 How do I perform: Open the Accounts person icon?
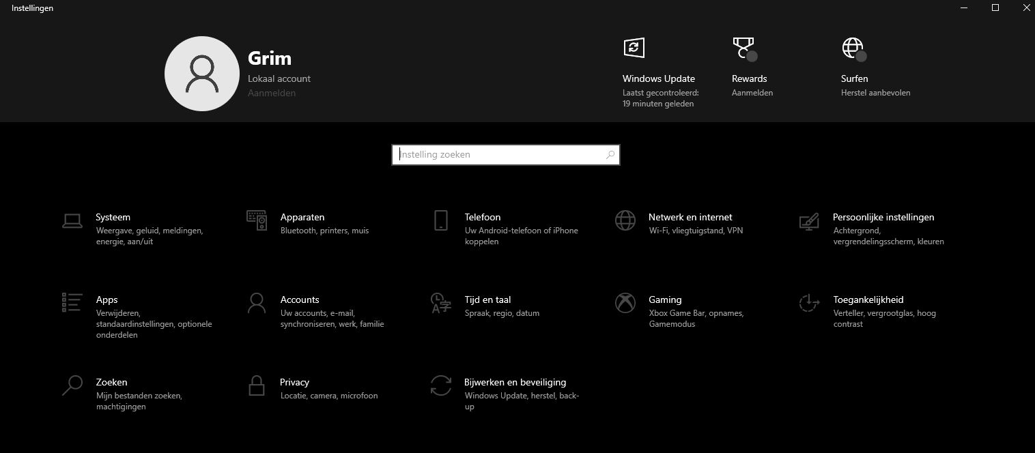click(x=257, y=303)
